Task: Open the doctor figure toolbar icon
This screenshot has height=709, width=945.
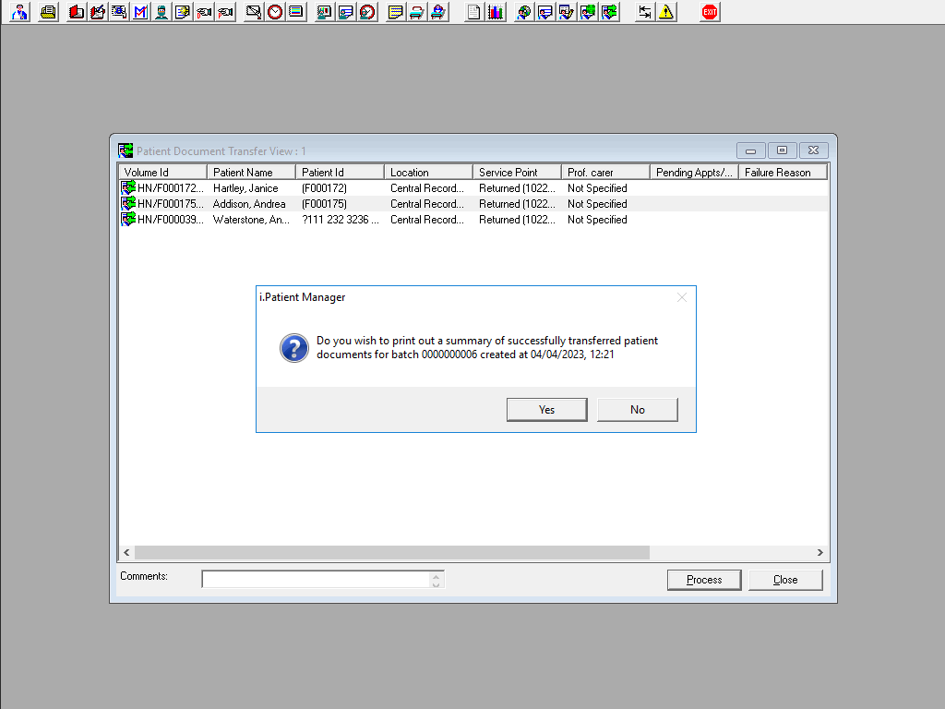Action: (x=20, y=12)
